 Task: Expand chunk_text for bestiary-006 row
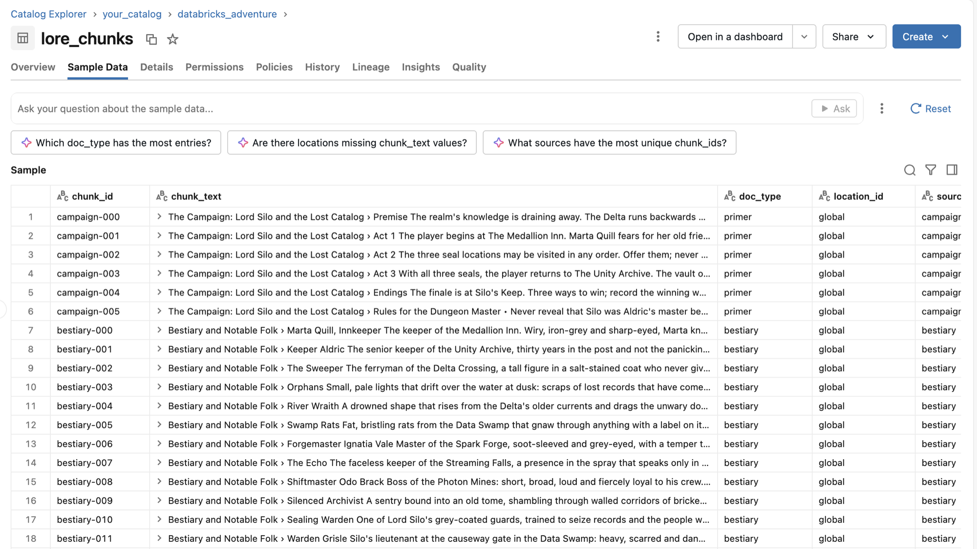(x=159, y=443)
